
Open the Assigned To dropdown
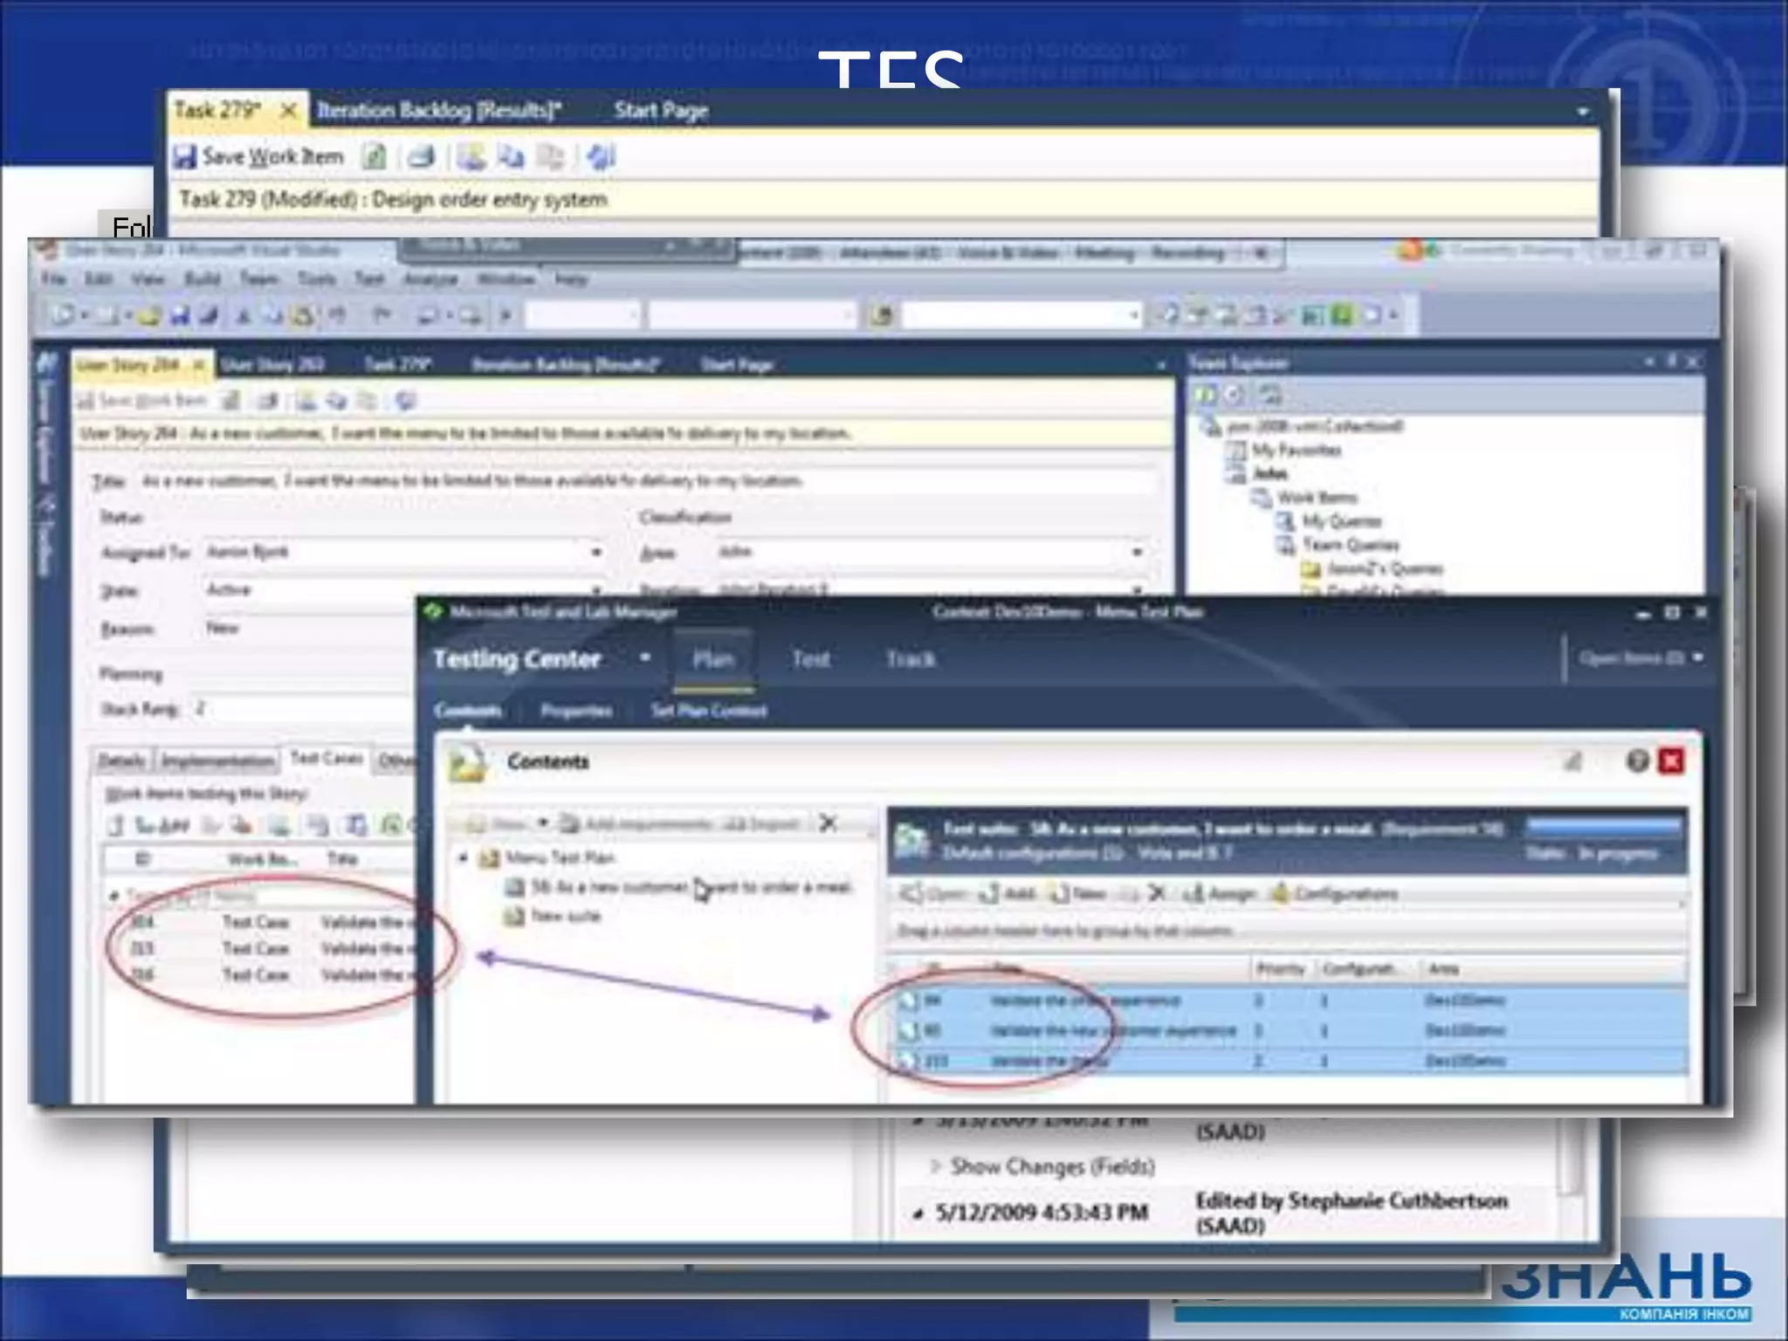point(596,553)
